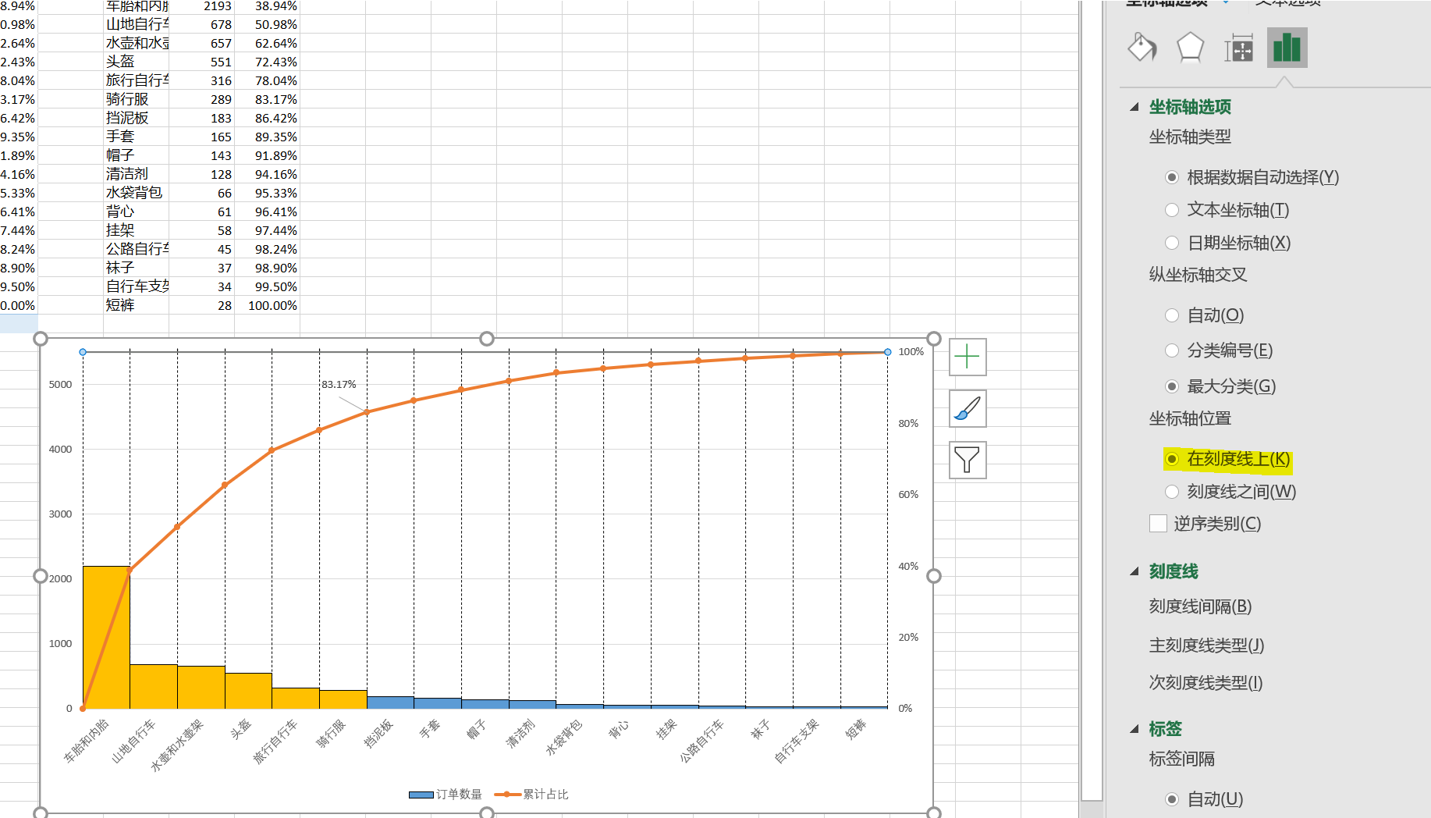The height and width of the screenshot is (818, 1431).
Task: Select the cell with value 551
Action: pos(201,62)
